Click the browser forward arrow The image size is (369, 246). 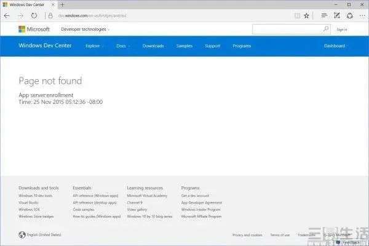point(21,16)
